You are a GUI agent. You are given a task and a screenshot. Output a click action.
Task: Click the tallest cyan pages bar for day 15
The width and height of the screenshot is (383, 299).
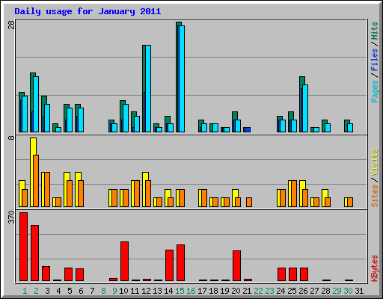[182, 78]
